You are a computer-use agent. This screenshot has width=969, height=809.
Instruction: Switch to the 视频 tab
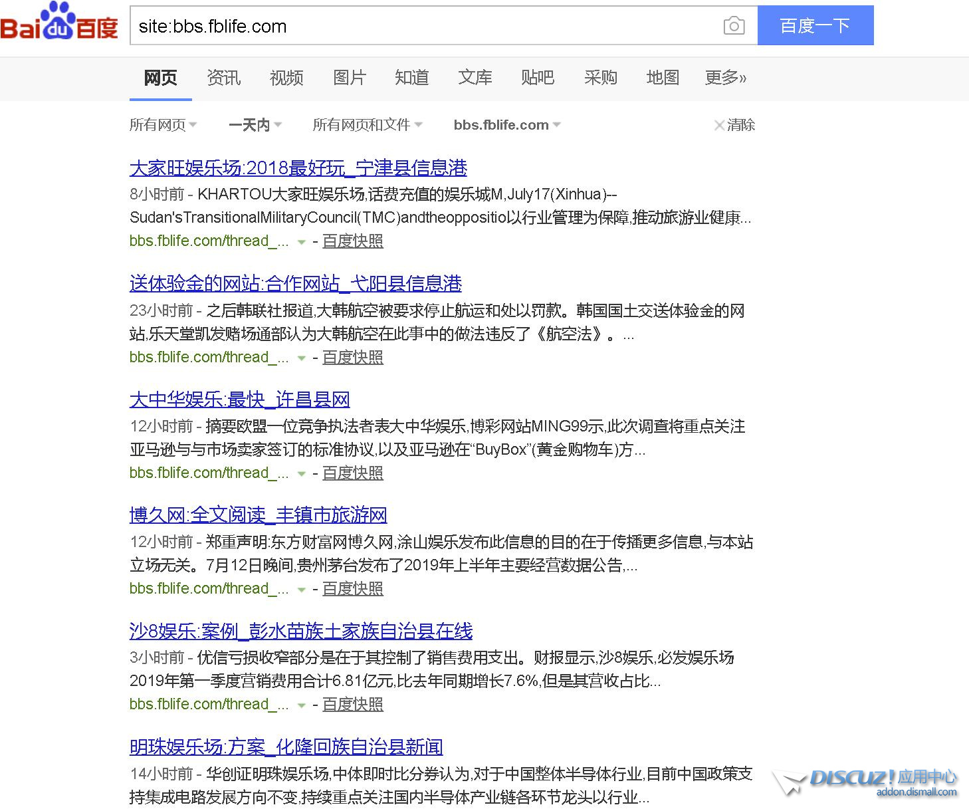click(286, 78)
